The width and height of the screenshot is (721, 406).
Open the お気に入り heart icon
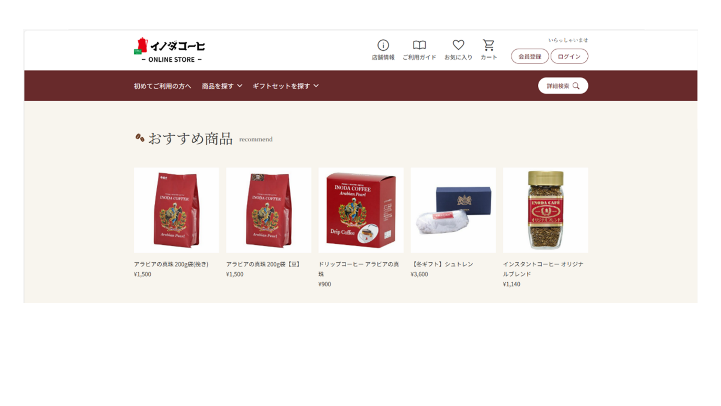coord(458,45)
